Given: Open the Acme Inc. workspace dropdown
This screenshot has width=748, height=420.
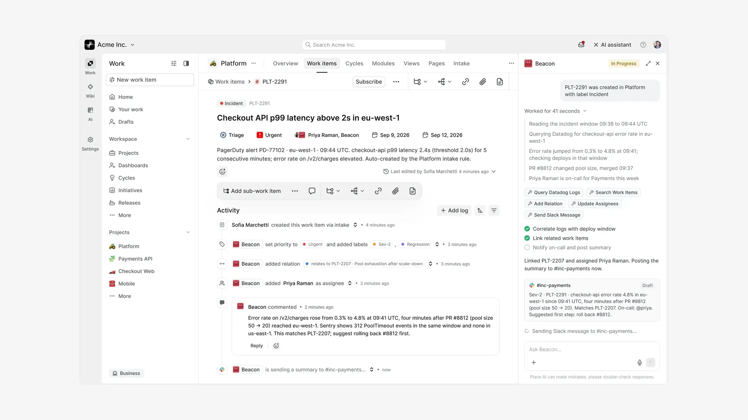Looking at the screenshot, I should coord(109,45).
